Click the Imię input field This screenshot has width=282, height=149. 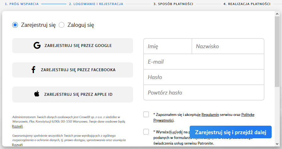tap(167, 46)
